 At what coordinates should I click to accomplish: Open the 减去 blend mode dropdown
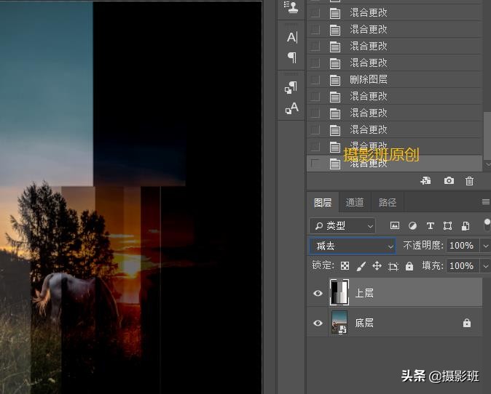click(x=353, y=246)
